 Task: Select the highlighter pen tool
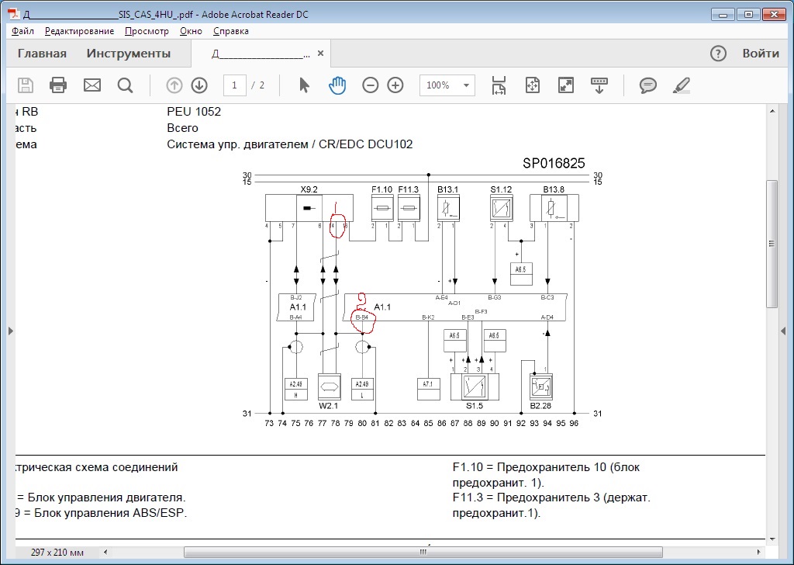coord(682,85)
